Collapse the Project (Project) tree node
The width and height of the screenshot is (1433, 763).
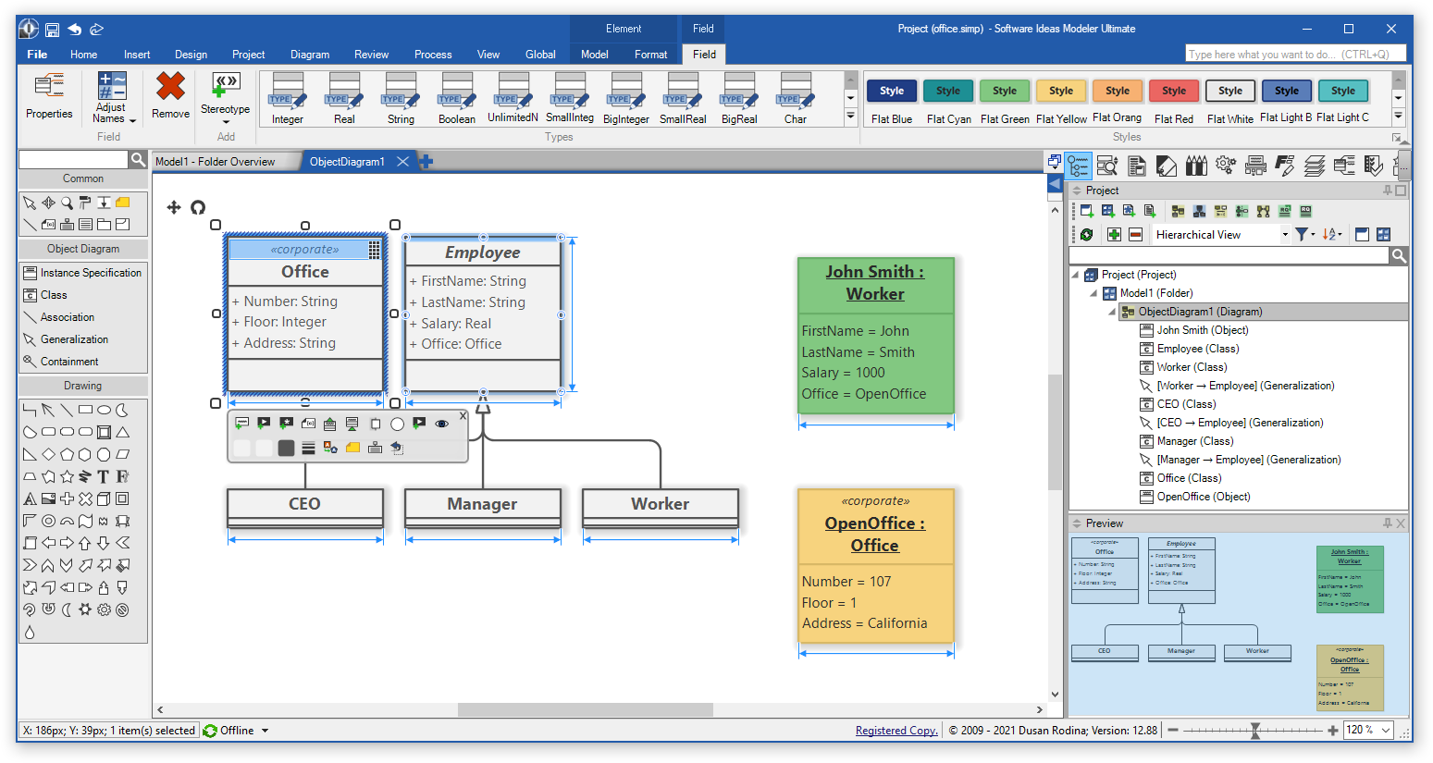(1075, 275)
